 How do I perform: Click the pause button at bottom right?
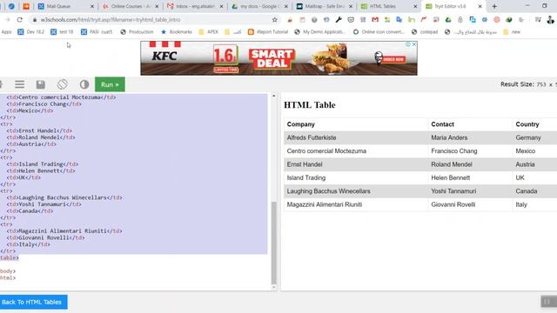coord(547,302)
